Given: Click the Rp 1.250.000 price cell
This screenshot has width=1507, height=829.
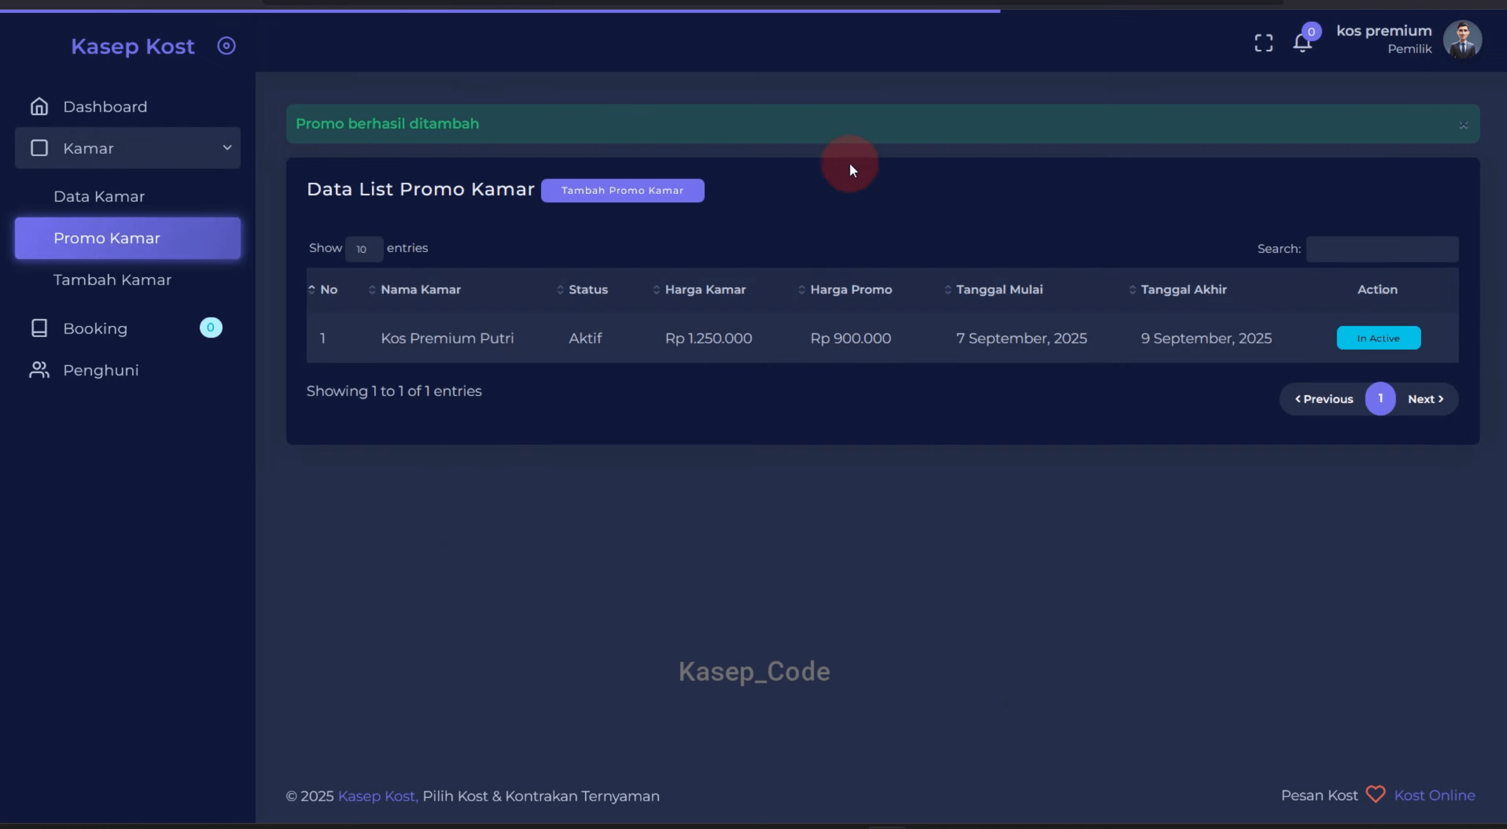Looking at the screenshot, I should tap(708, 338).
